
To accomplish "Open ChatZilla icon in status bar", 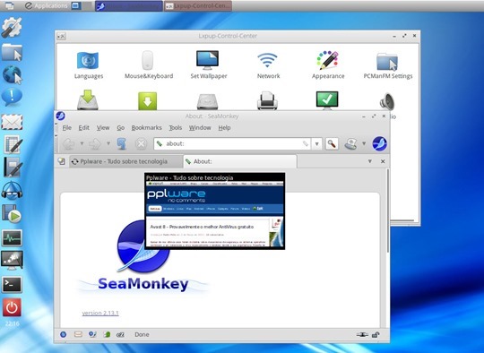I will coord(120,334).
